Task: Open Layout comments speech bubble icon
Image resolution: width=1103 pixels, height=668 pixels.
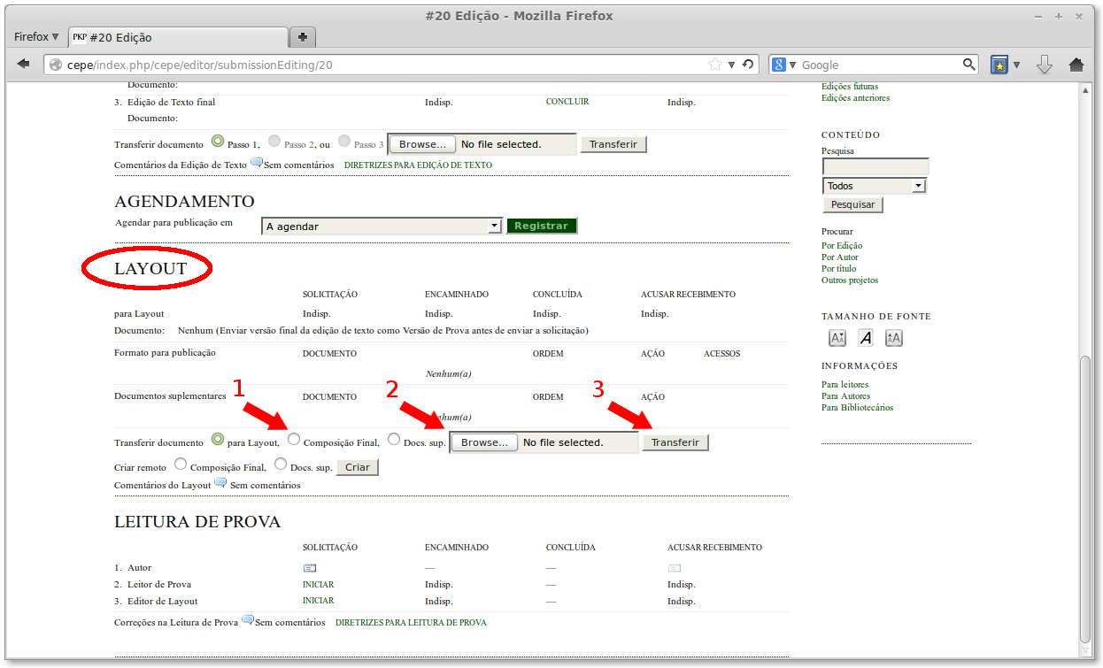Action: coord(220,484)
